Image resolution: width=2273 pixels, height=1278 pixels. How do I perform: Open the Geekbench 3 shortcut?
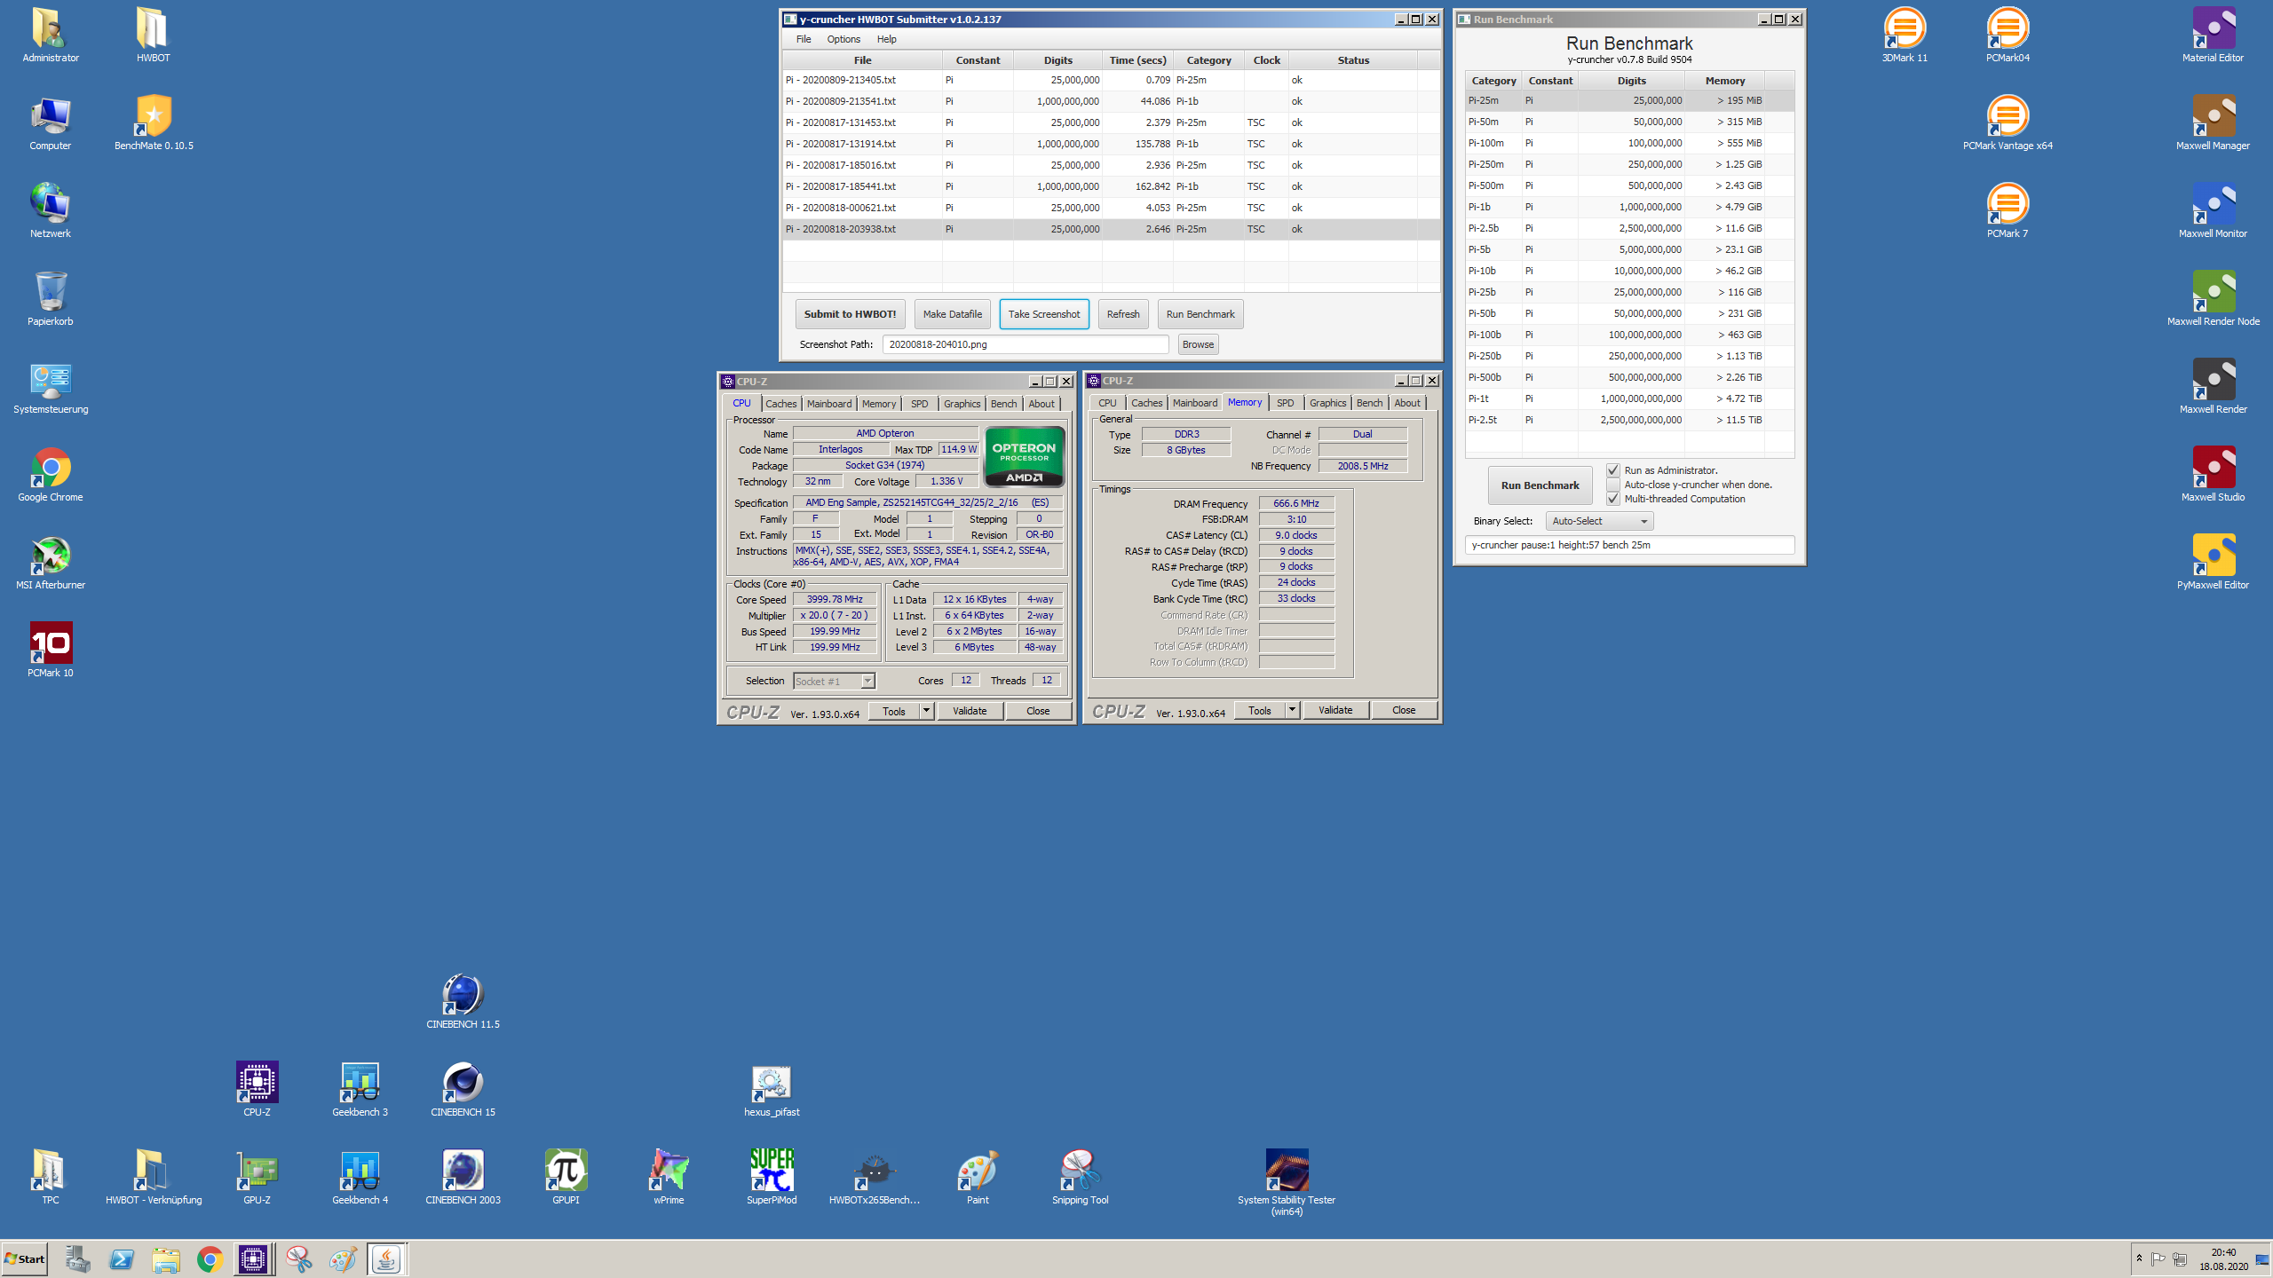[x=360, y=1089]
